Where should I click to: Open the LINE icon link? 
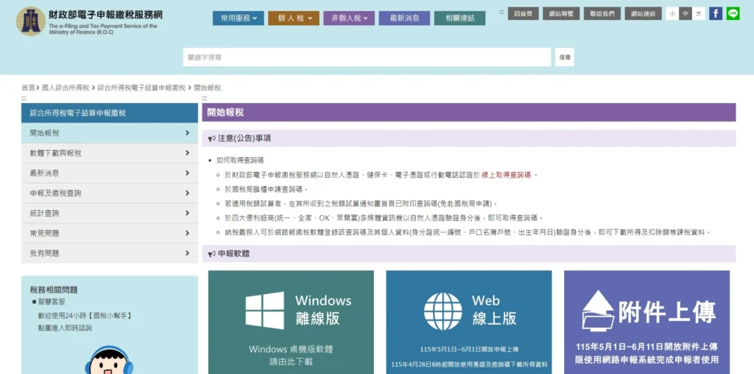733,13
